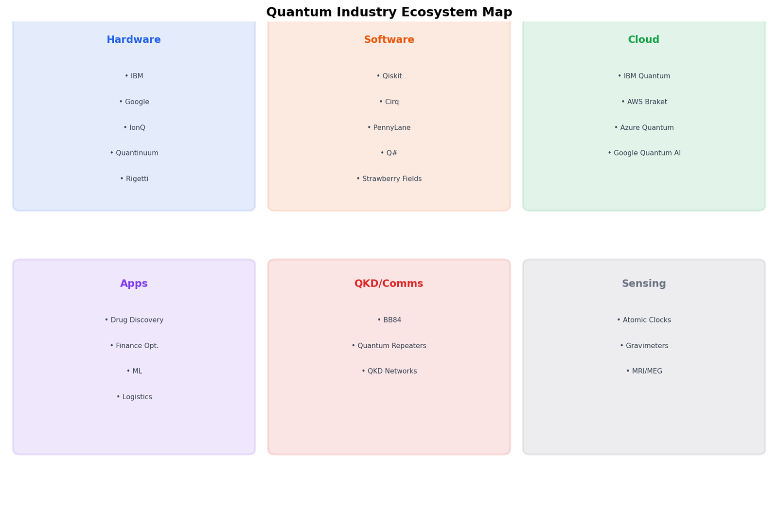Select the Cloud category heading
The image size is (778, 516).
(x=644, y=40)
